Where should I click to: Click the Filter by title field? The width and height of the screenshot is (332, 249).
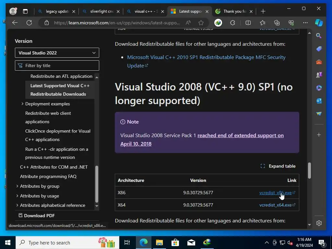57,65
